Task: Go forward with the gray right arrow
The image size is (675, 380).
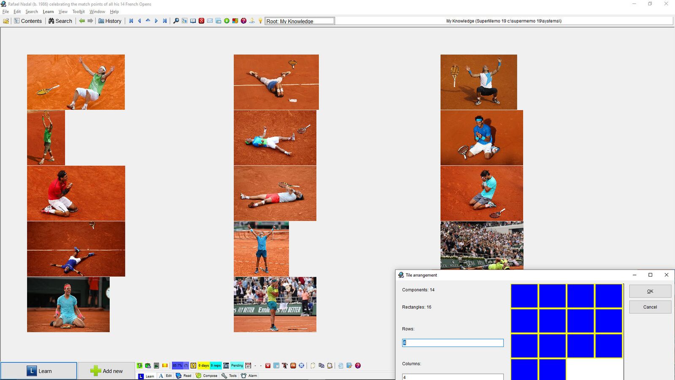Action: pyautogui.click(x=90, y=21)
